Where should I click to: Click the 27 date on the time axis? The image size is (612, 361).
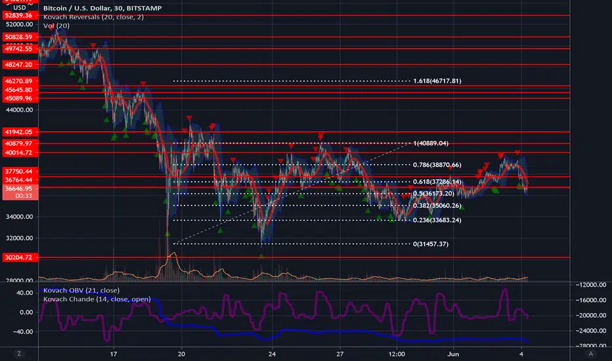(340, 354)
